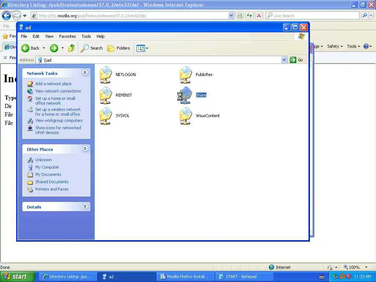Open the View menu
Viewport: 376px width, 282px height.
point(50,36)
